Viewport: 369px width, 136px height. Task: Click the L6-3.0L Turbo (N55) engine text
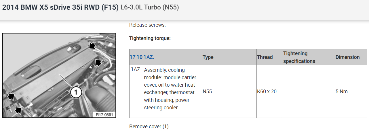(150, 7)
